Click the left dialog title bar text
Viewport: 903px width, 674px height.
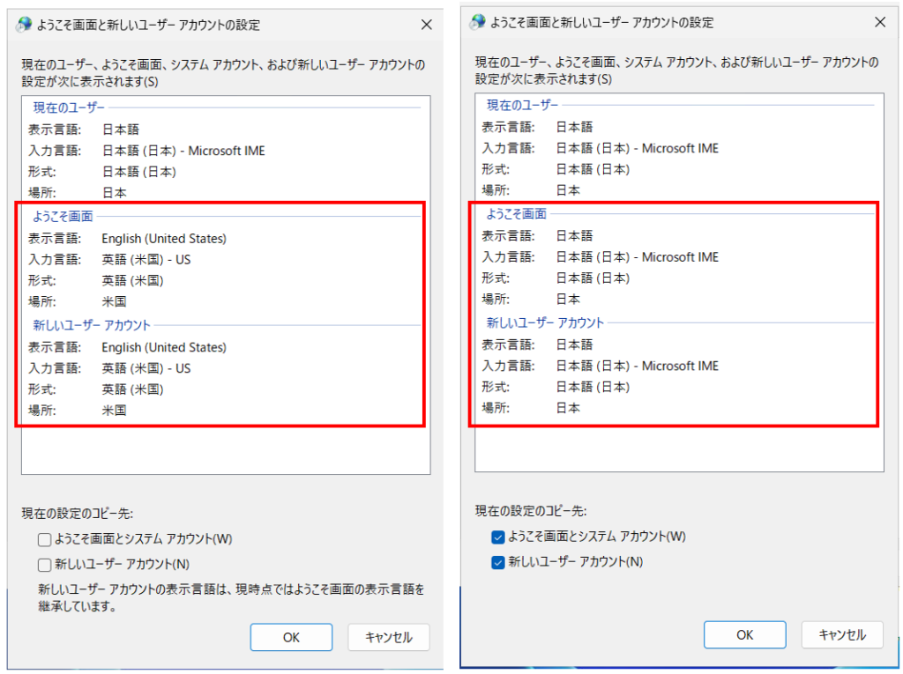click(x=148, y=25)
